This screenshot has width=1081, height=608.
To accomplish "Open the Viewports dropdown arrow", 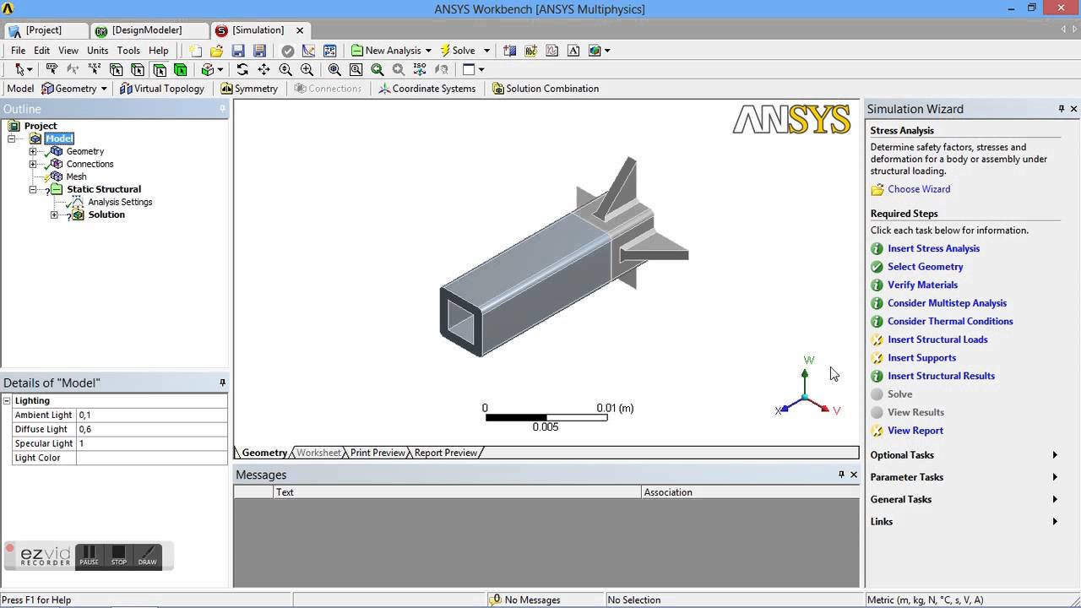I will pos(481,69).
